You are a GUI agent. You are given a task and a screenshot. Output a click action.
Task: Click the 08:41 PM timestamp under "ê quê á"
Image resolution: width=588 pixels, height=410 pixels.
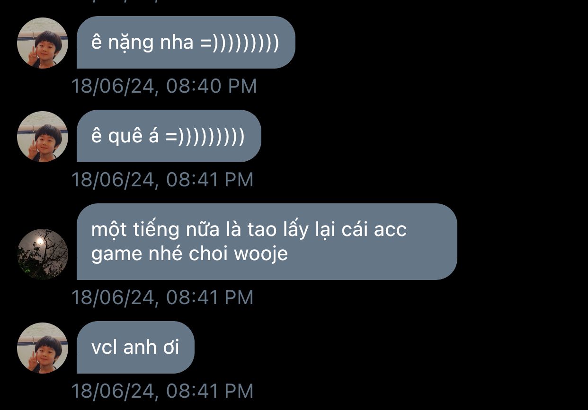(162, 180)
